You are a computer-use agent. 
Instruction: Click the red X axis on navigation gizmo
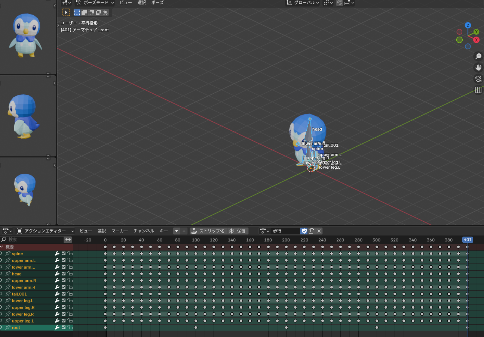coord(476,40)
